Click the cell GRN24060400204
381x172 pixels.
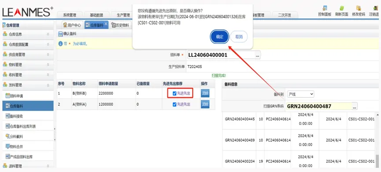(x=240, y=161)
